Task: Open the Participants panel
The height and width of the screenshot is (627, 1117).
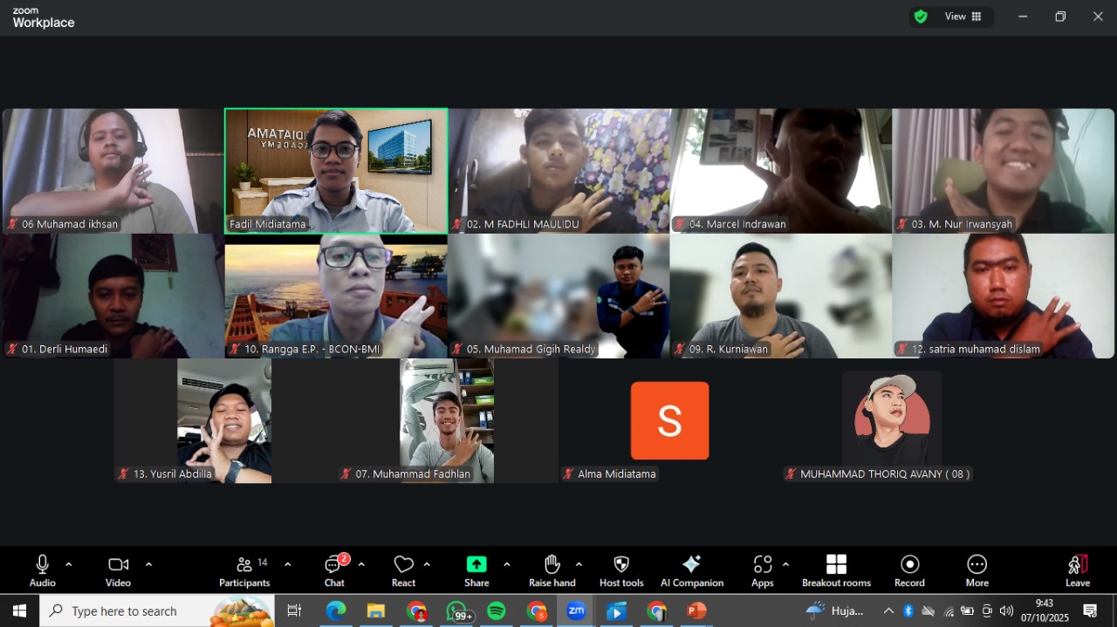Action: (244, 570)
